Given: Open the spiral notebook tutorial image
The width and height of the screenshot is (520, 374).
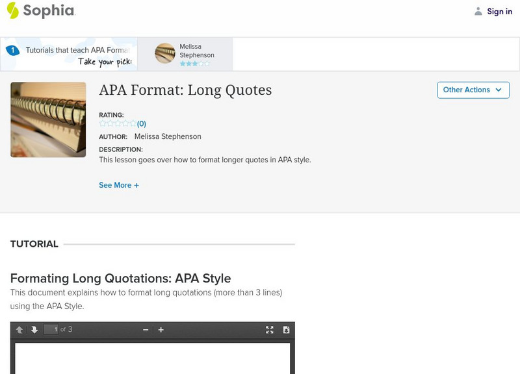Looking at the screenshot, I should [x=48, y=119].
